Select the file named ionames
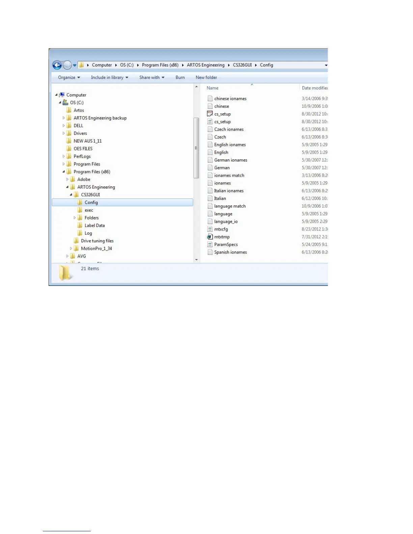The image size is (413, 534). [222, 183]
